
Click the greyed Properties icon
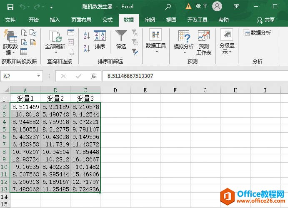point(71,42)
